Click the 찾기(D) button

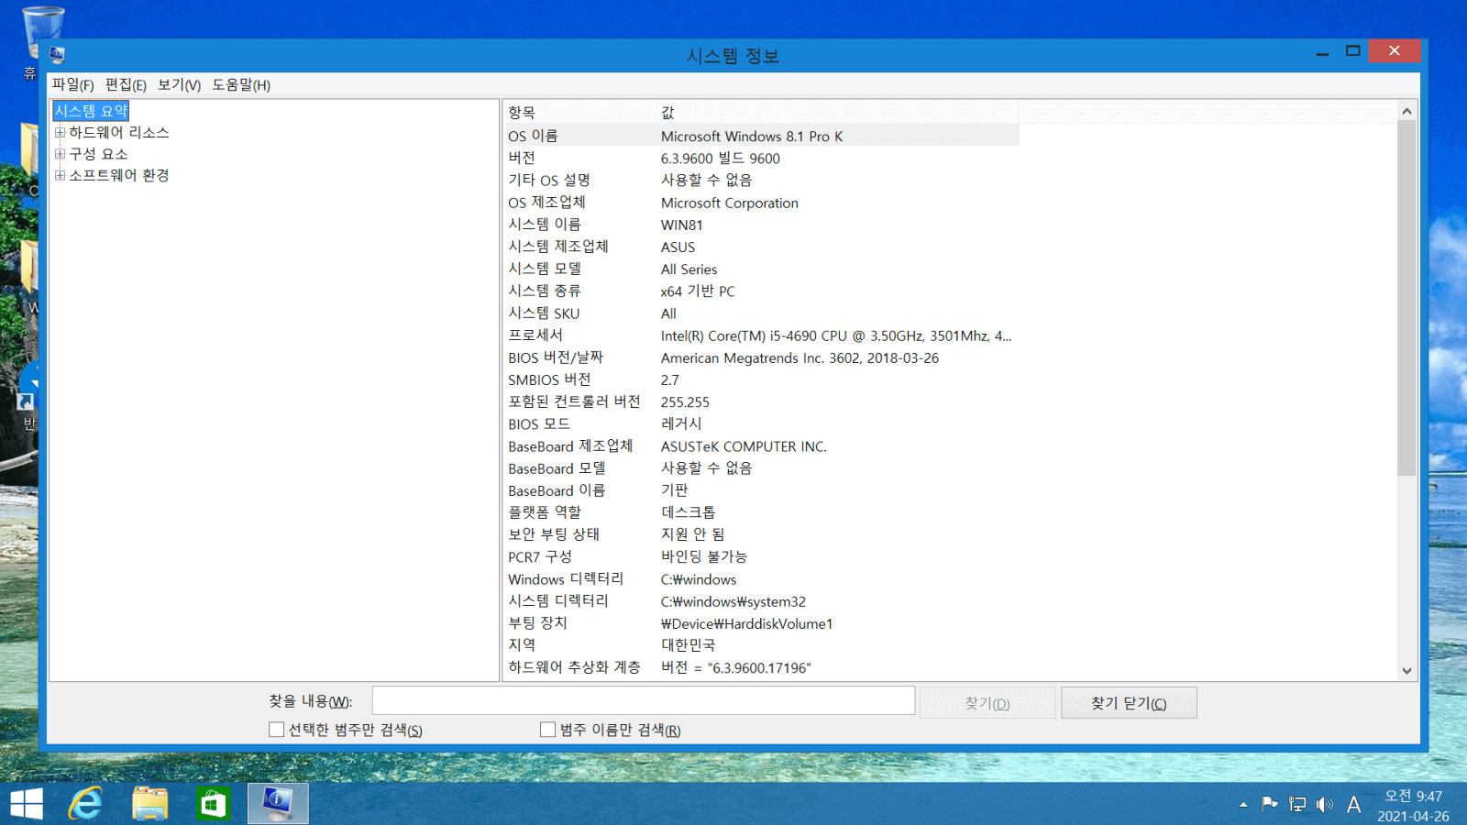[x=987, y=703]
